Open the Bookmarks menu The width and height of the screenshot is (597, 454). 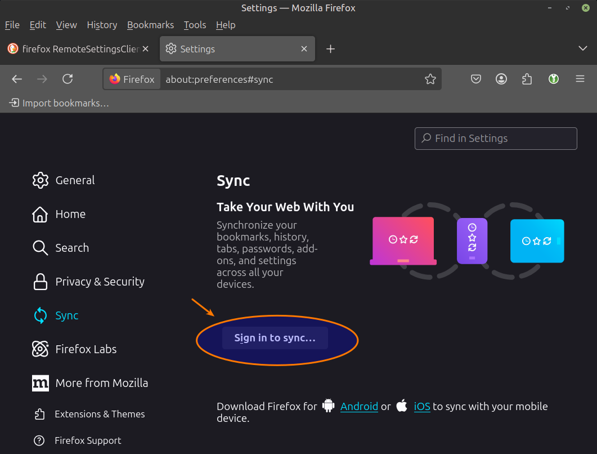[x=150, y=25]
